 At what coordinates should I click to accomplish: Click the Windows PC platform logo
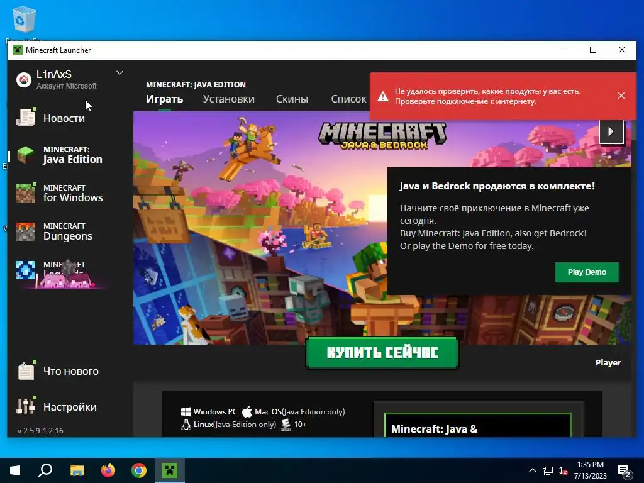186,411
